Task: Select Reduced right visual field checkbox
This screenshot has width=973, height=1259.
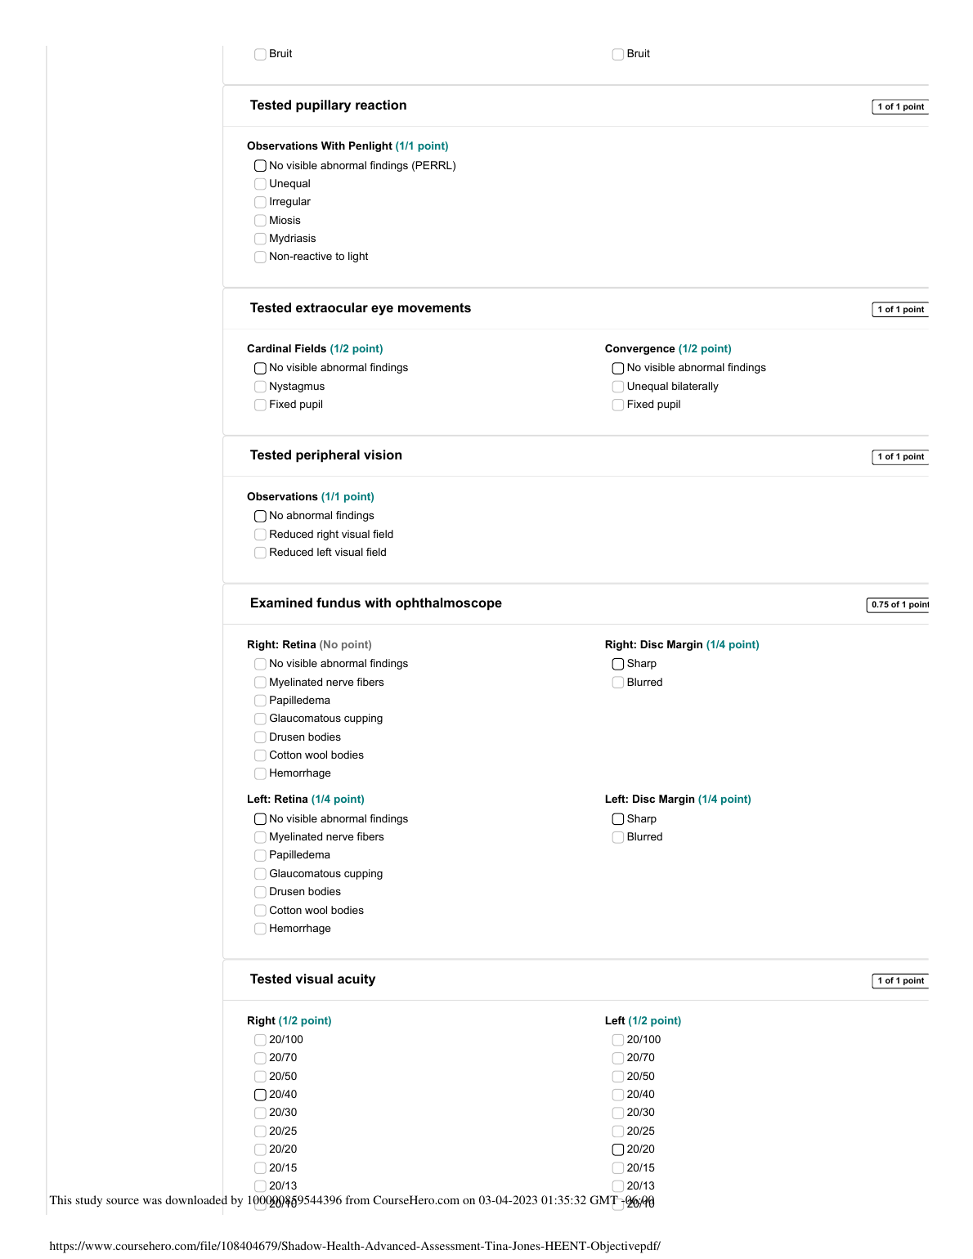Action: 260,535
